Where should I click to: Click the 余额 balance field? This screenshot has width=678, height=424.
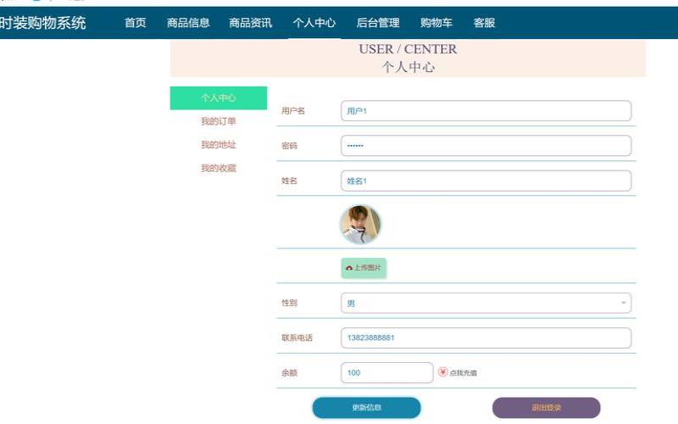[x=387, y=372]
